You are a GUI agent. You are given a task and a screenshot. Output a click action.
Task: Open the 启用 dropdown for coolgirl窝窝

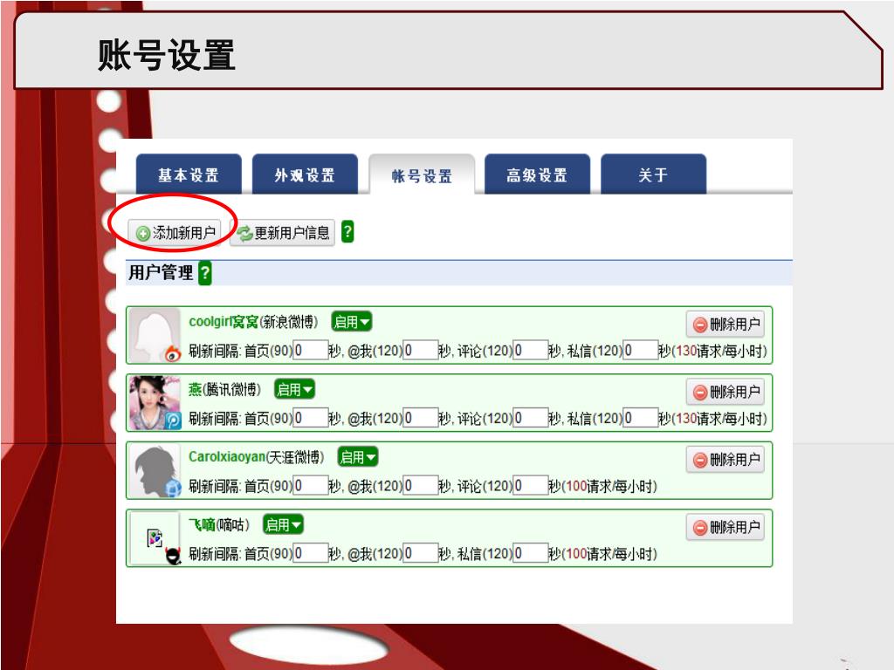[351, 322]
